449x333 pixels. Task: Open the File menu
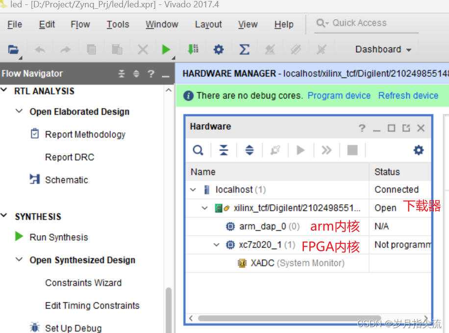15,24
